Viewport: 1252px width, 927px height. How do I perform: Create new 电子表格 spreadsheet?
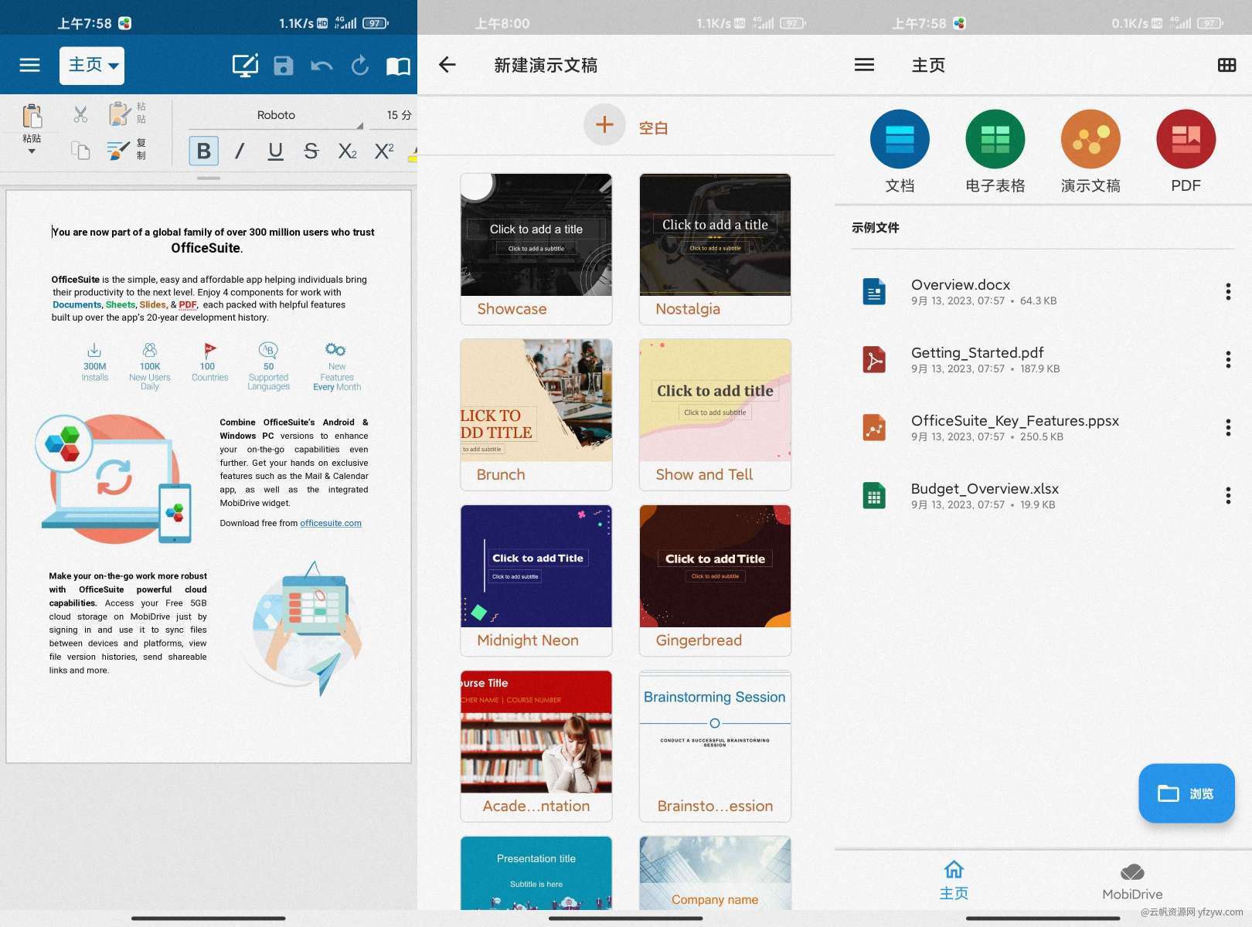pos(995,151)
